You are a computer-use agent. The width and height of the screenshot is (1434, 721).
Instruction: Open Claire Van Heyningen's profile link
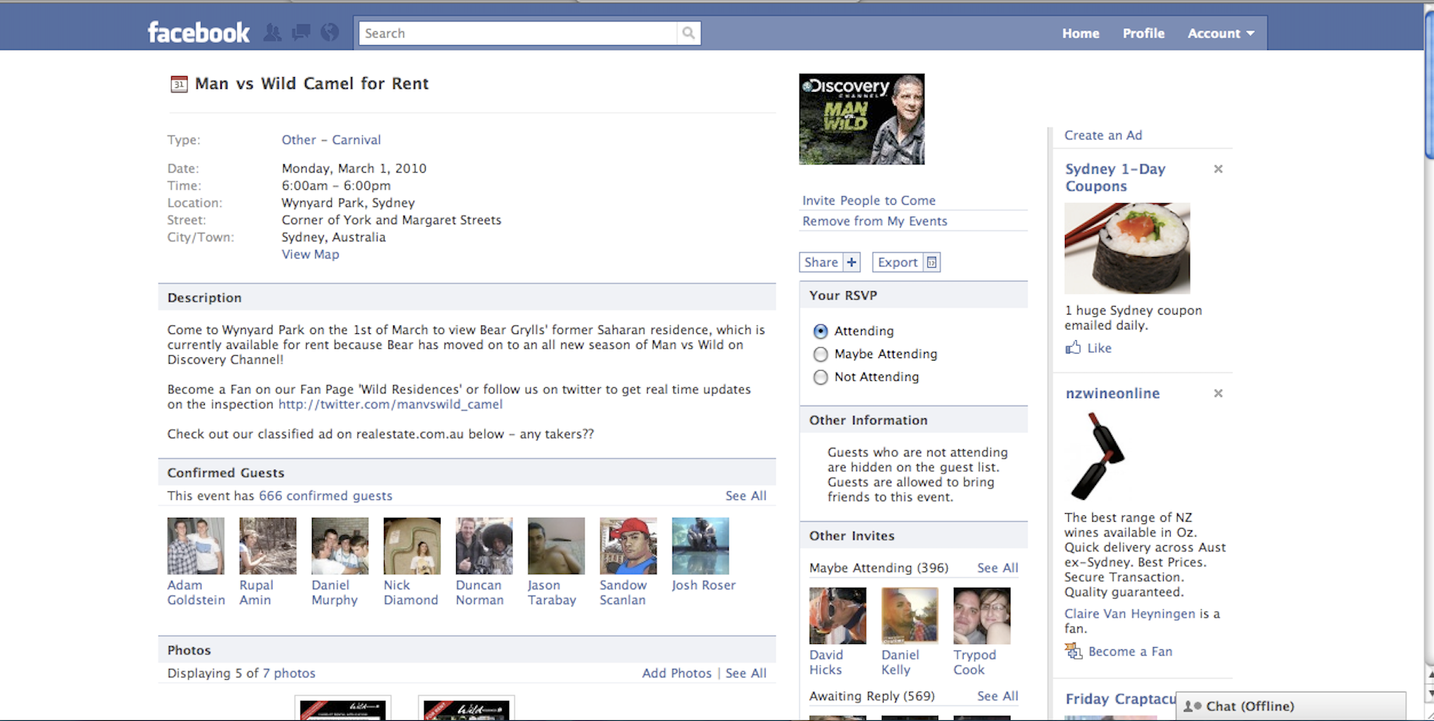pos(1130,614)
